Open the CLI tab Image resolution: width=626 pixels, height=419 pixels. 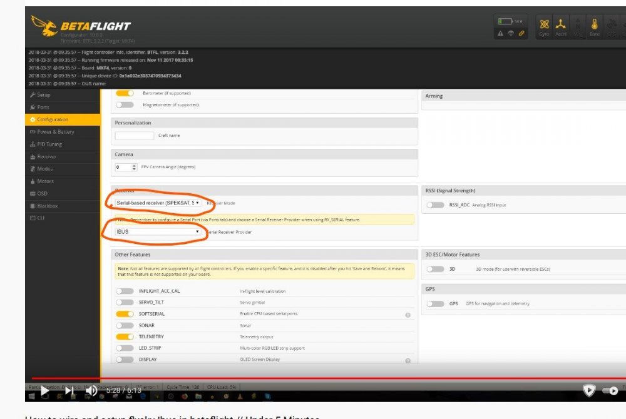pyautogui.click(x=63, y=218)
